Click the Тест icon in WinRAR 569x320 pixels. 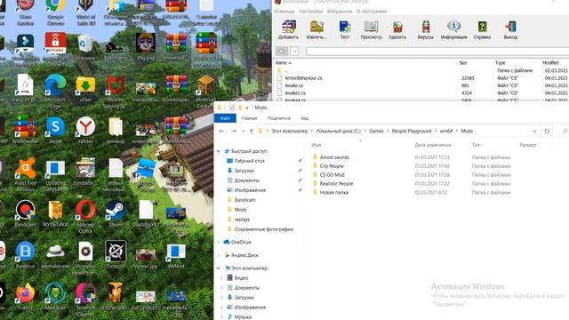click(345, 29)
